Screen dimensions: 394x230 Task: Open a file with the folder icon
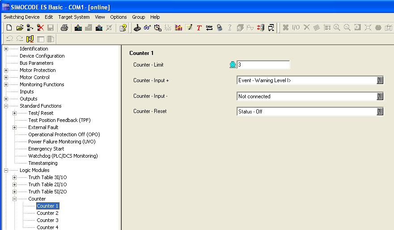point(20,28)
